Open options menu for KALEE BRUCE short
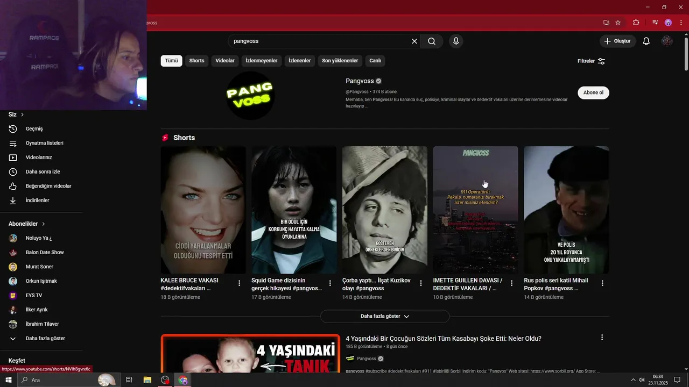Viewport: 689px width, 387px height. [240, 283]
